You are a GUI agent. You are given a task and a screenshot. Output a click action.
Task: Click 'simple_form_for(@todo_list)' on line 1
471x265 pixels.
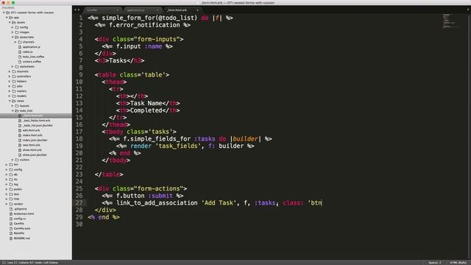coord(149,18)
